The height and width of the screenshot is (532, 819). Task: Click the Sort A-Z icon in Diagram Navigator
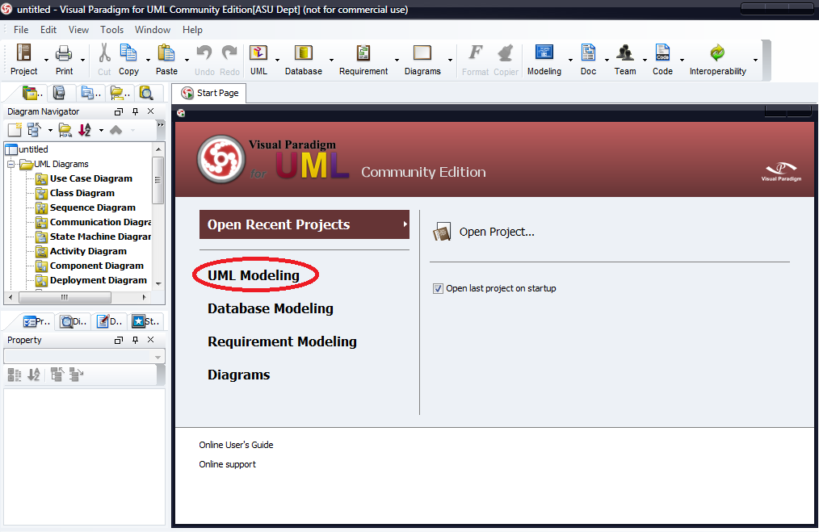click(x=85, y=129)
